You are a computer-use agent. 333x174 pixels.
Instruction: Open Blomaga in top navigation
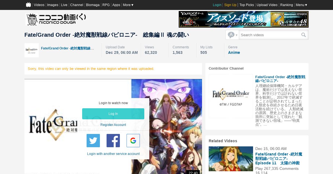click(x=93, y=5)
